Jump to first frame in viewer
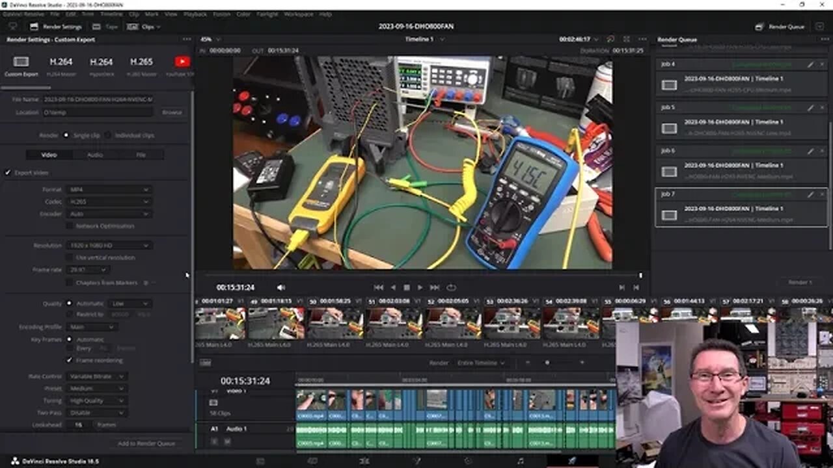 (x=378, y=287)
